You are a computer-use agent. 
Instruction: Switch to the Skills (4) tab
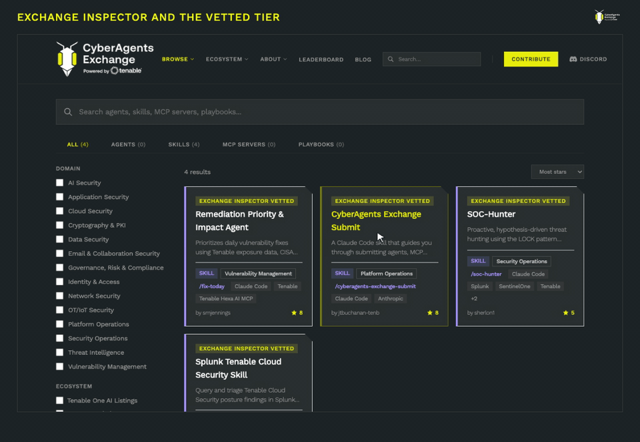[184, 144]
